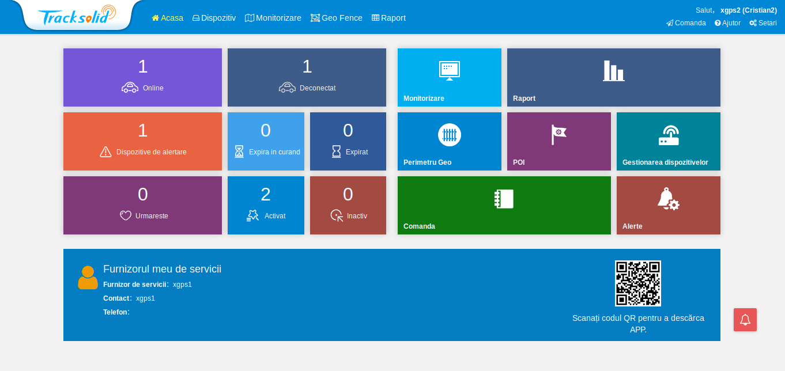Click the Perimetru Geo fence icon
The image size is (785, 371).
coord(449,135)
